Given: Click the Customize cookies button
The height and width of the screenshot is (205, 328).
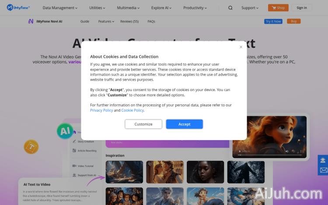Looking at the screenshot, I should point(143,124).
